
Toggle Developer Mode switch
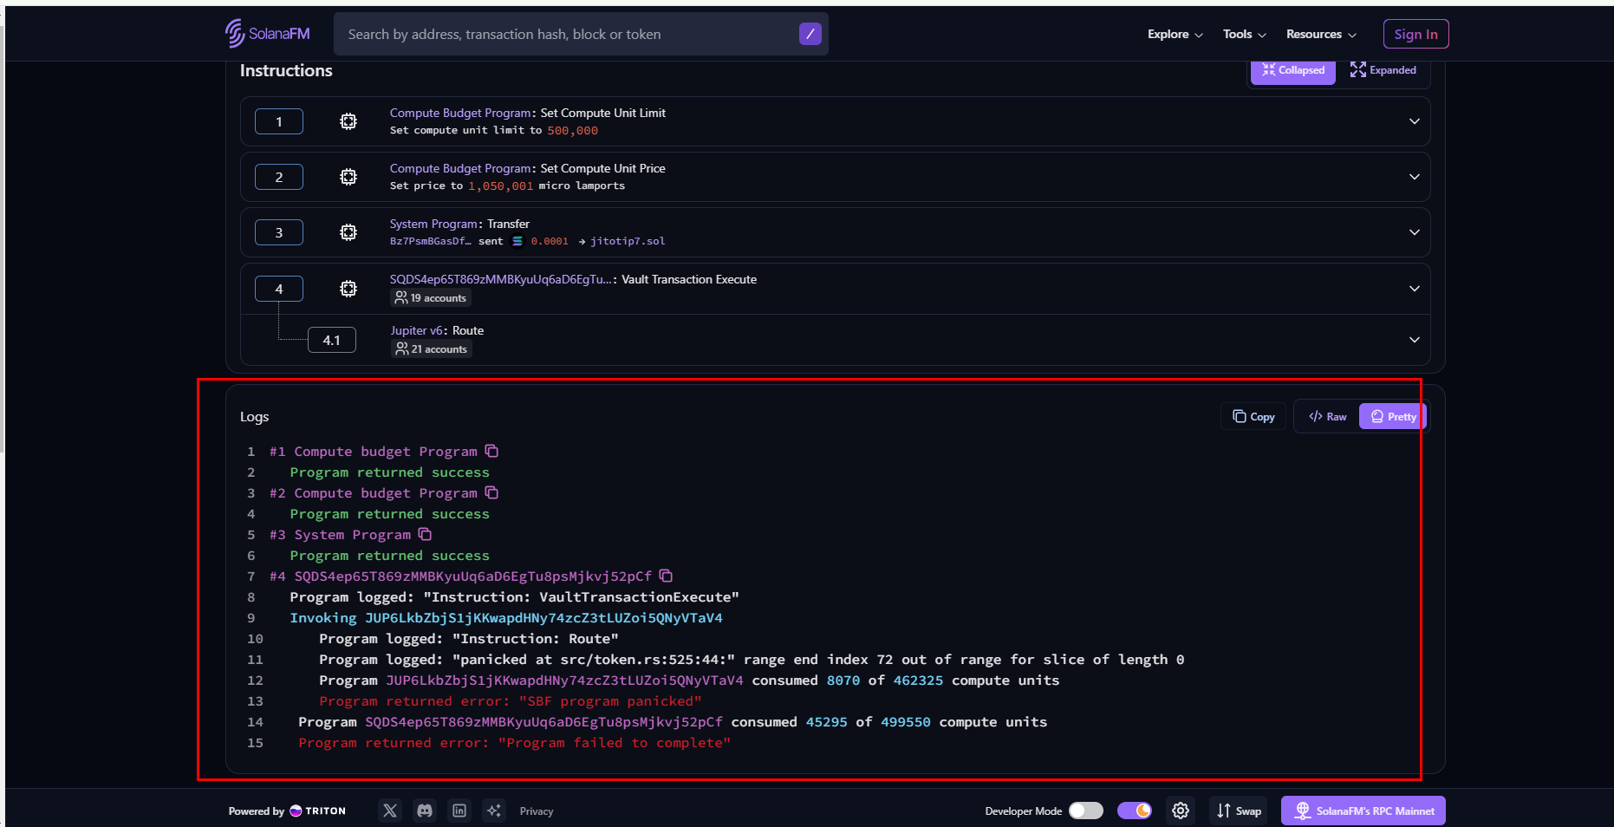tap(1085, 811)
